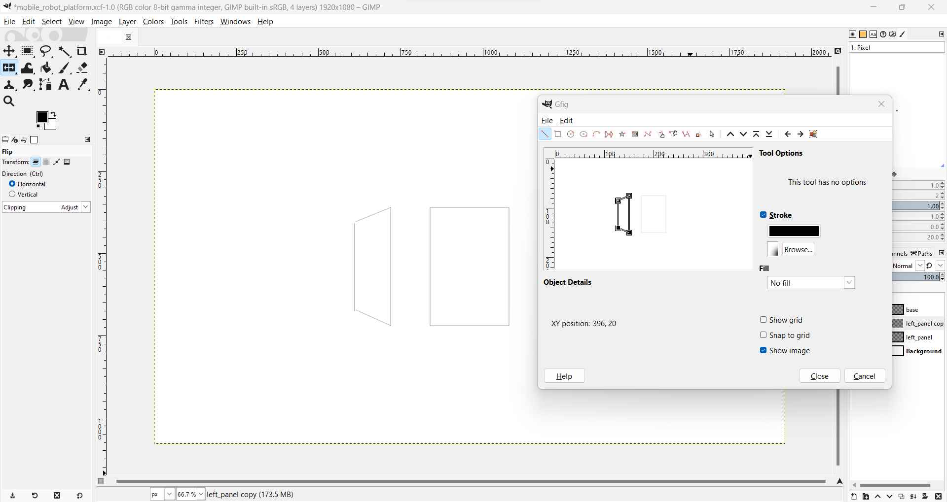Show next object in Gfig

click(801, 134)
